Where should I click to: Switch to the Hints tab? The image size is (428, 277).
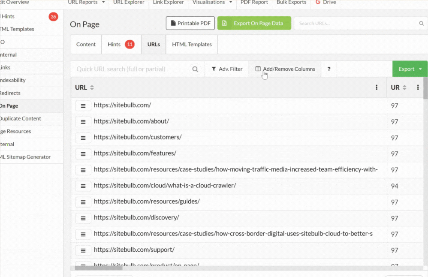coord(121,44)
